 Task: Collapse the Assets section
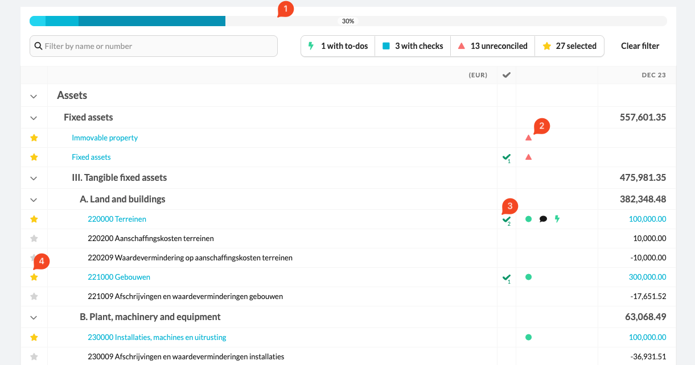tap(34, 97)
